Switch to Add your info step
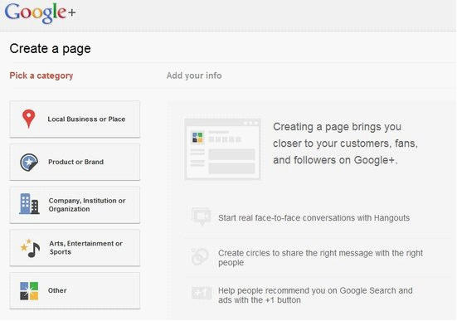This screenshot has width=457, height=321. [x=194, y=75]
